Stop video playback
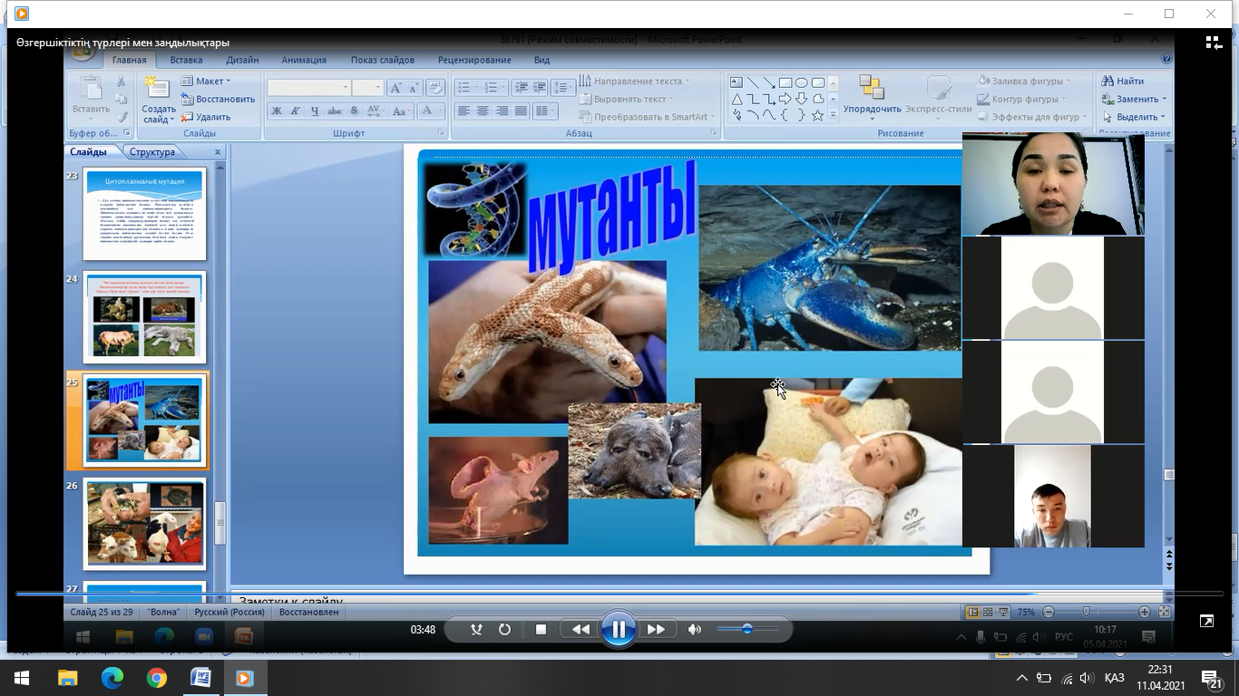 point(541,629)
